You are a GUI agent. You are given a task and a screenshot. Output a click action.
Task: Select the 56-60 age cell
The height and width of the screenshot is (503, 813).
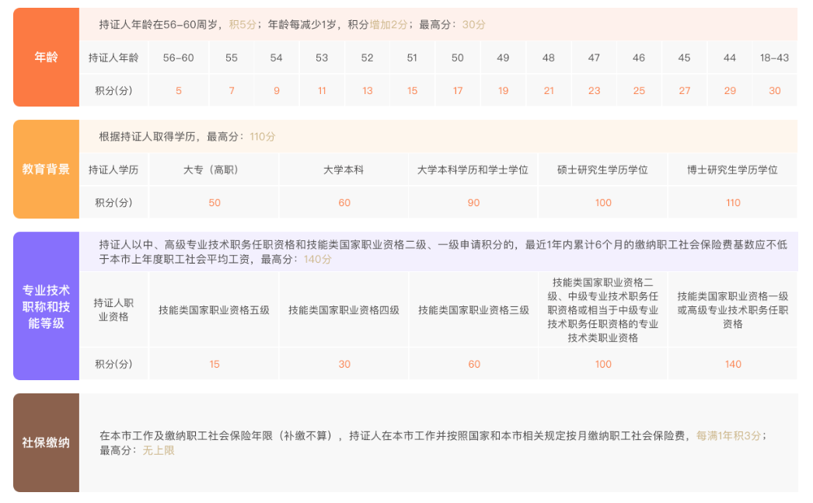[x=178, y=58]
